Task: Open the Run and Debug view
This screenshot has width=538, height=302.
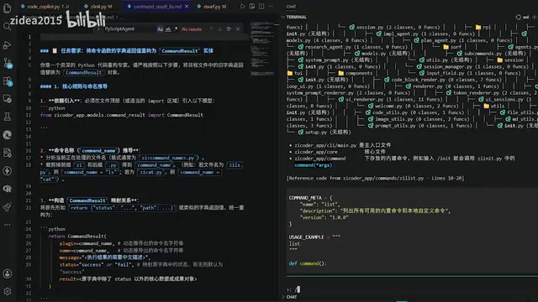Action: tap(8, 45)
